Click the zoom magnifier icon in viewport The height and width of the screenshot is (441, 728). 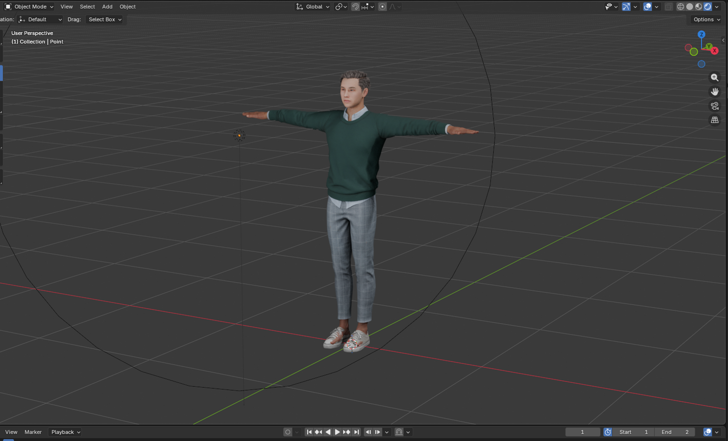714,78
